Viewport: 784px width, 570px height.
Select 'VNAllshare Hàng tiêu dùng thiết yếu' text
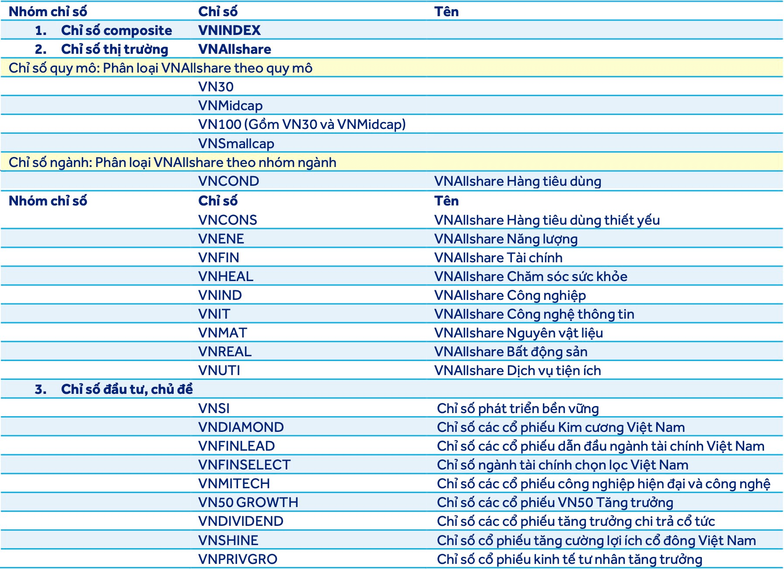(x=547, y=220)
